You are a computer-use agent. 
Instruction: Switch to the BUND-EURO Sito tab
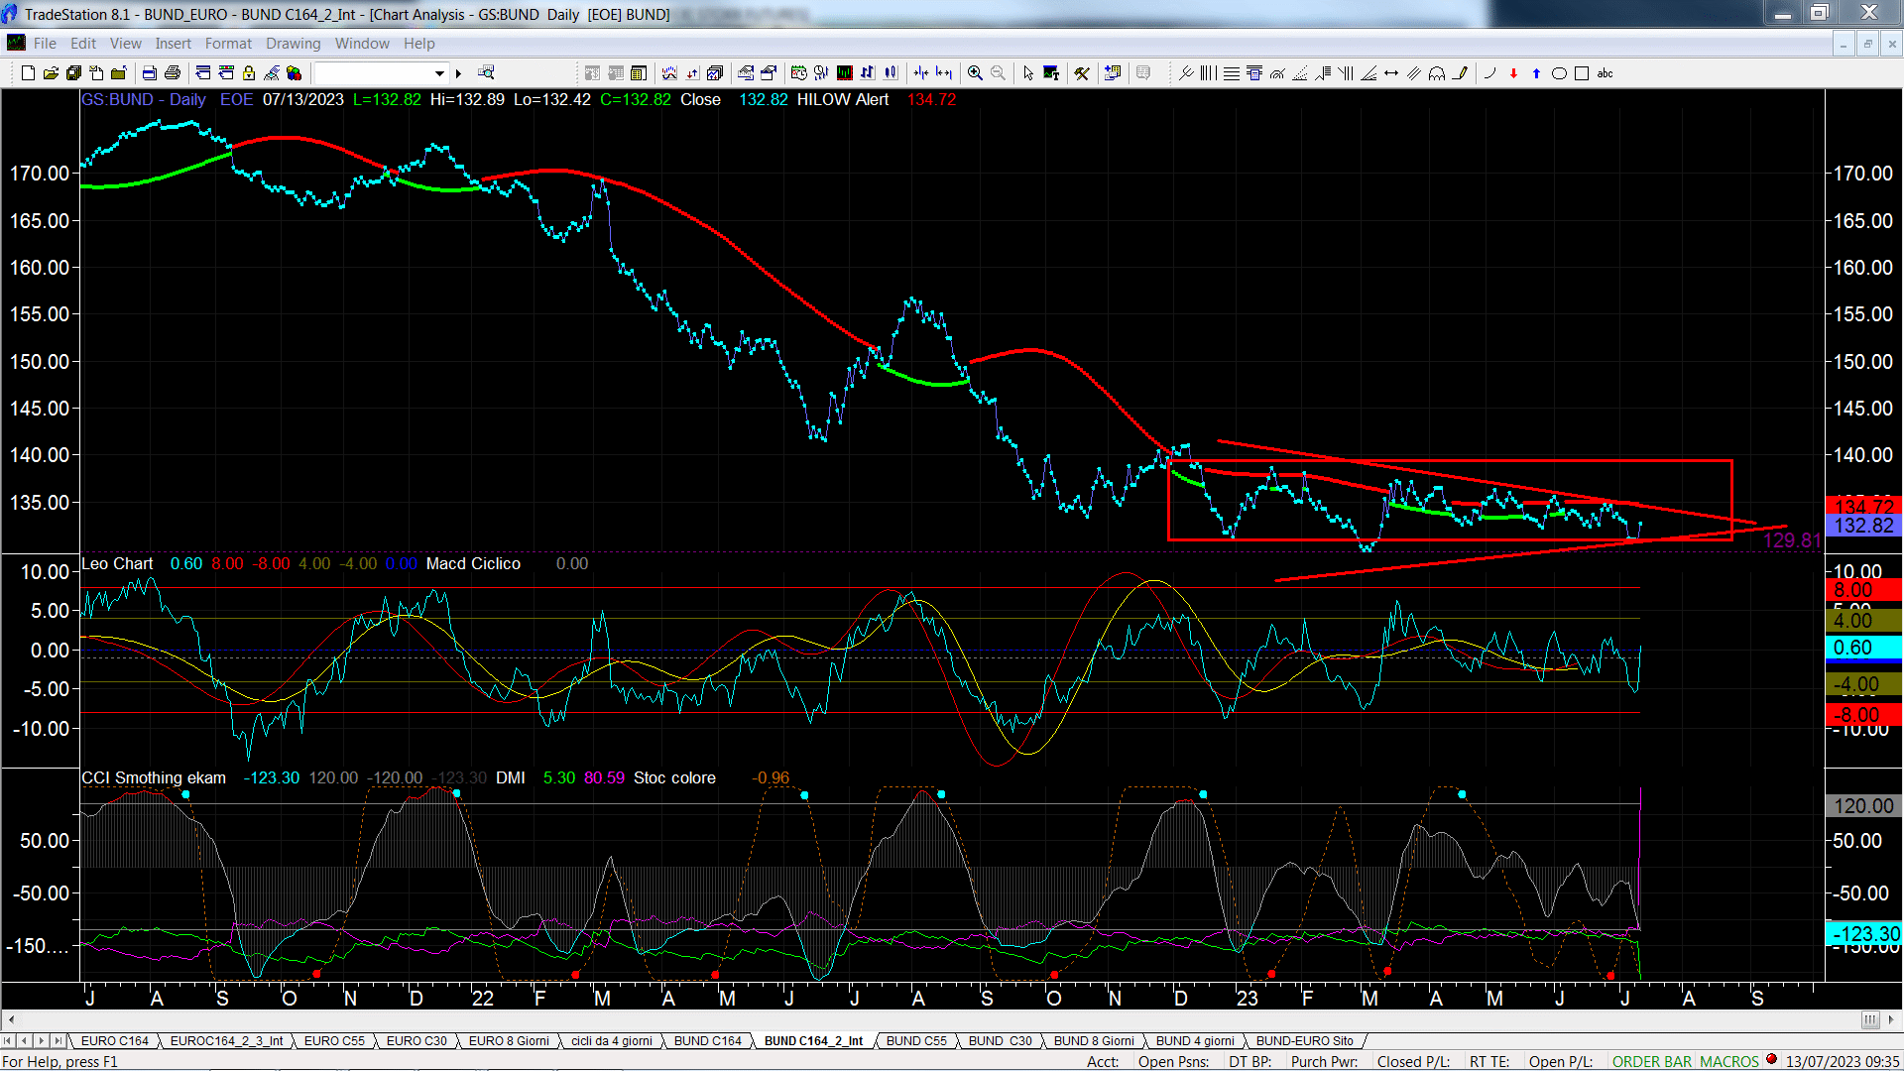tap(1304, 1041)
